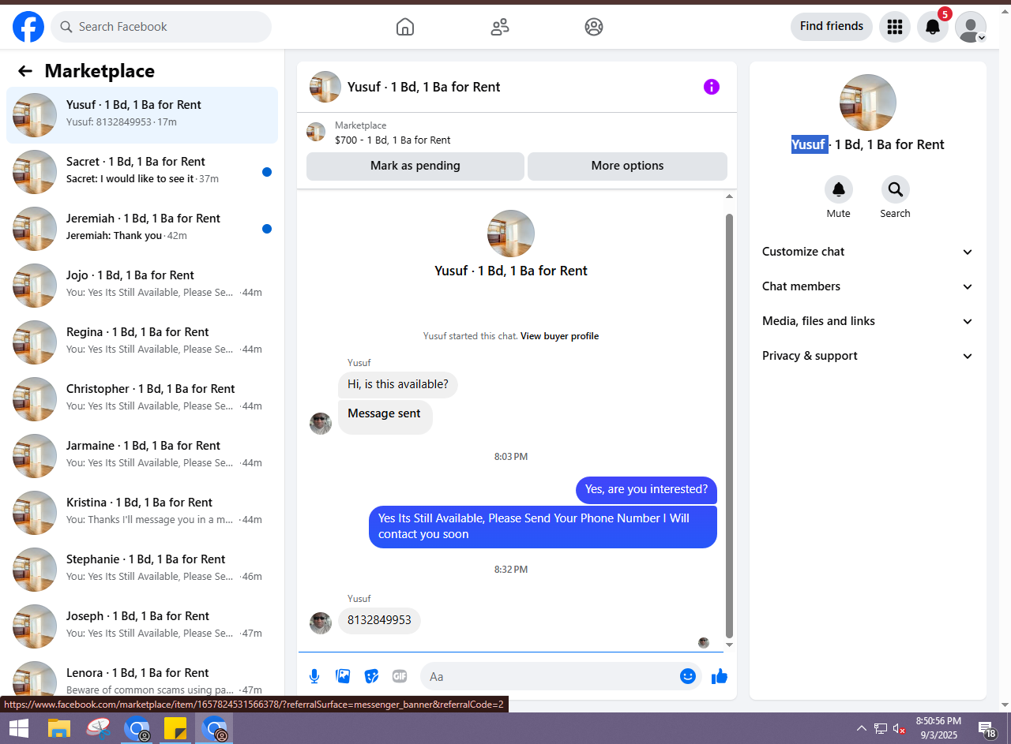
Task: Open the taskbar clock and calendar
Action: [938, 728]
